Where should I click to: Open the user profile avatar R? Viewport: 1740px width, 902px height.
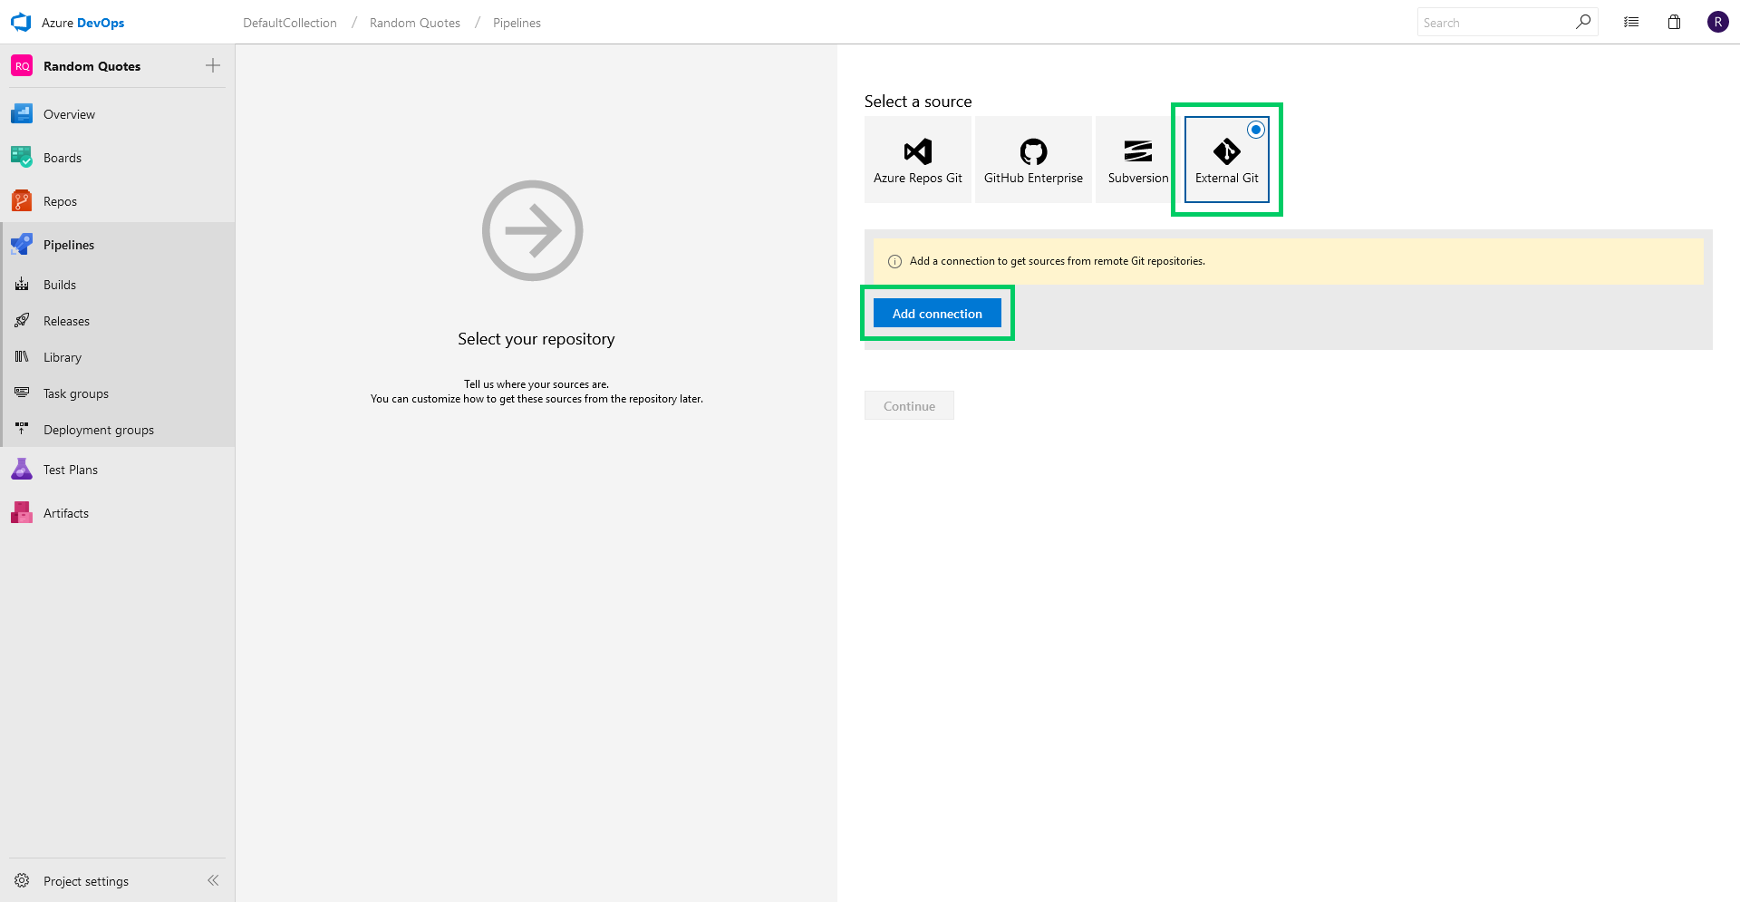click(1718, 23)
